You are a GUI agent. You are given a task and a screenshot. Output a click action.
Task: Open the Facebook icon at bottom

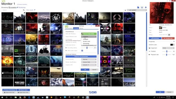pyautogui.click(x=95, y=92)
